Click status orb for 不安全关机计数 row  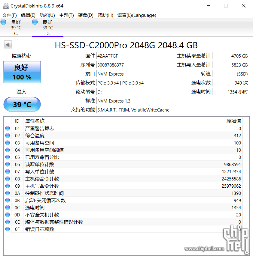pyautogui.click(x=8, y=215)
